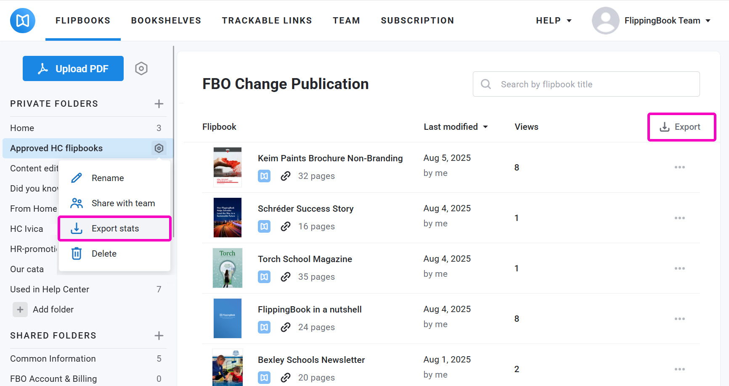This screenshot has width=729, height=386.
Task: Switch to the Bookshelves tab
Action: pyautogui.click(x=166, y=21)
